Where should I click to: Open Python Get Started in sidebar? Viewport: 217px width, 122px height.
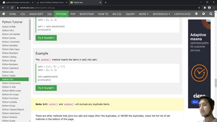tap(11, 34)
